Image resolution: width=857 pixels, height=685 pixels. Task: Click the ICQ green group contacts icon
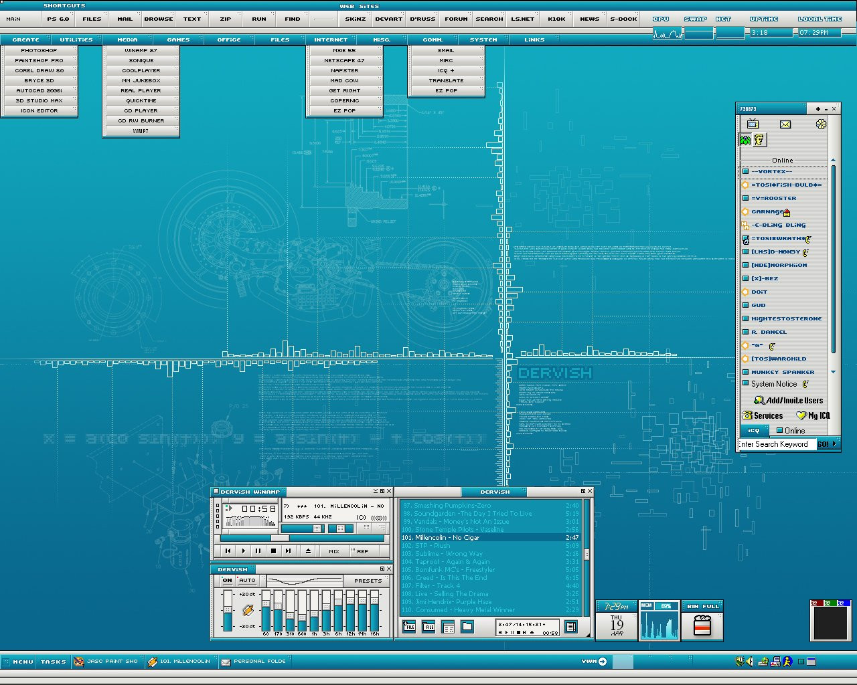tap(745, 140)
